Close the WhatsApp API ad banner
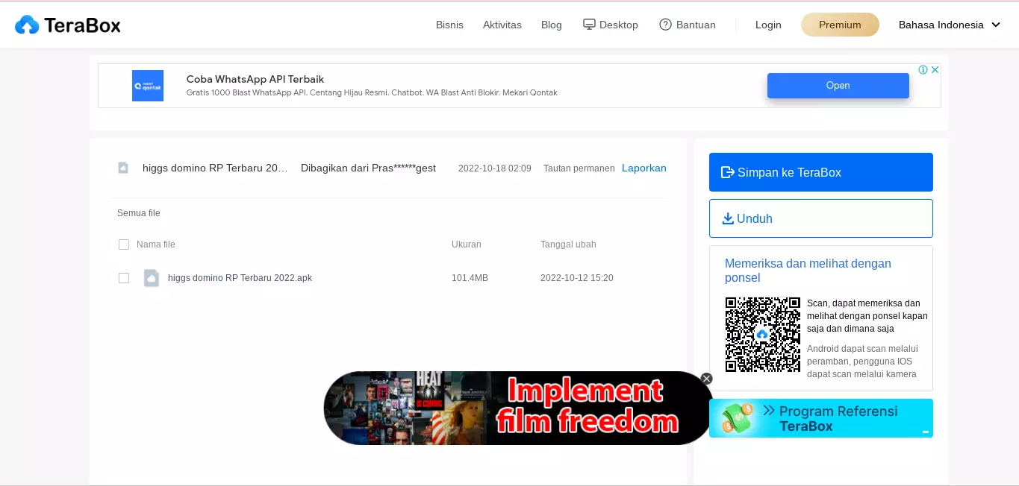The width and height of the screenshot is (1019, 486). (x=935, y=69)
